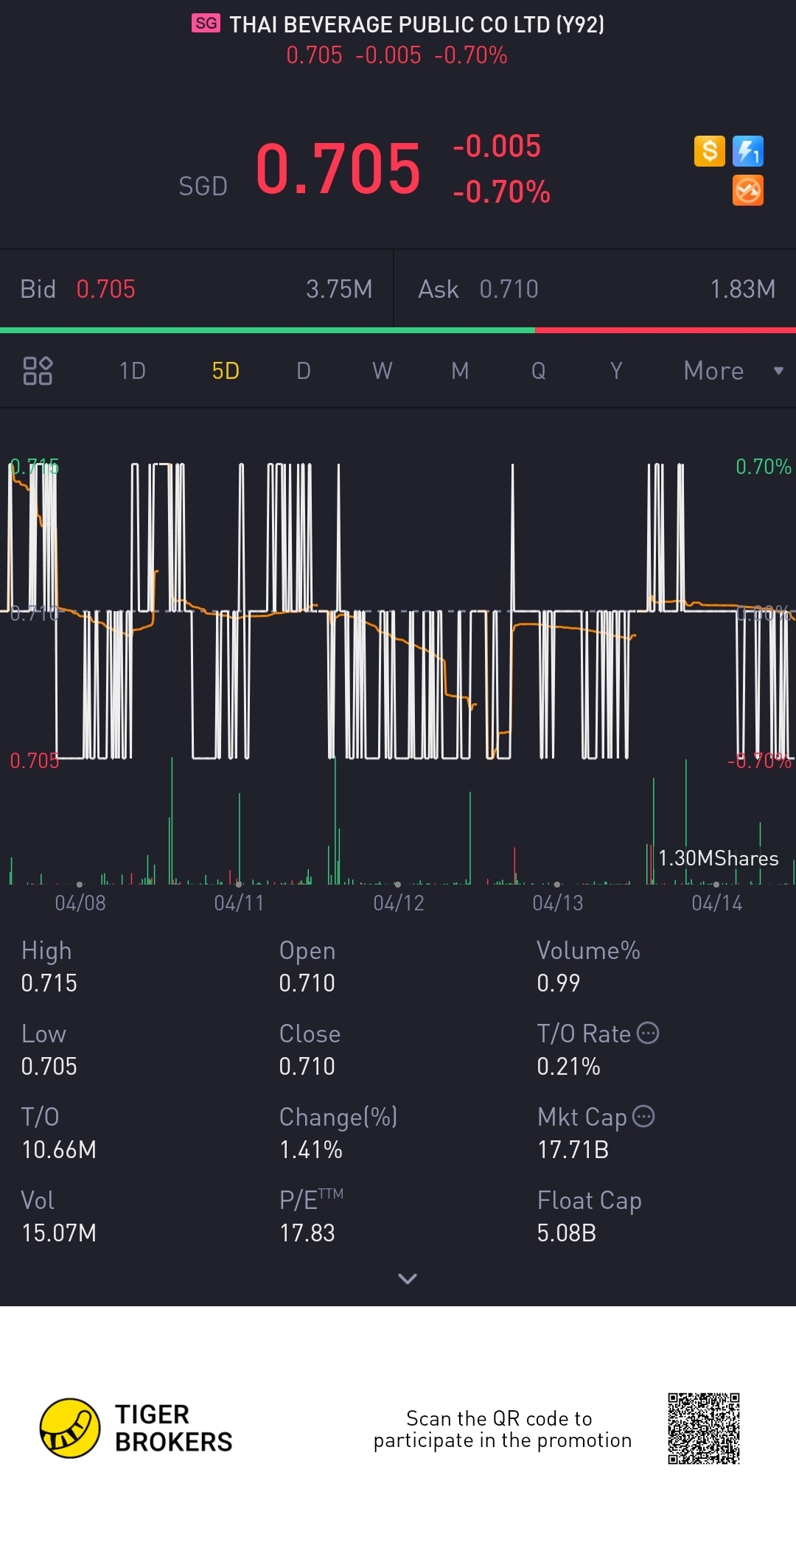Select the 5D chart tab
The width and height of the screenshot is (796, 1551).
pyautogui.click(x=226, y=371)
